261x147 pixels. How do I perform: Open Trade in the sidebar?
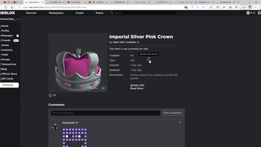[4, 55]
